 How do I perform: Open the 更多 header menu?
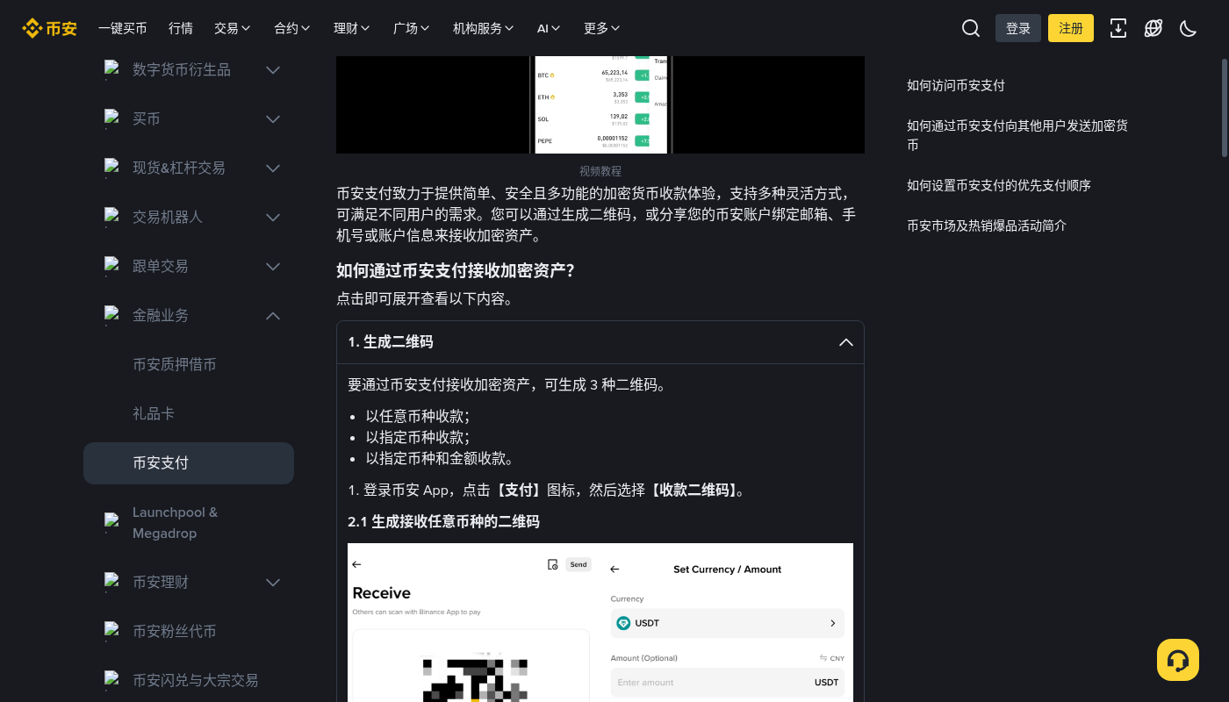pyautogui.click(x=602, y=28)
